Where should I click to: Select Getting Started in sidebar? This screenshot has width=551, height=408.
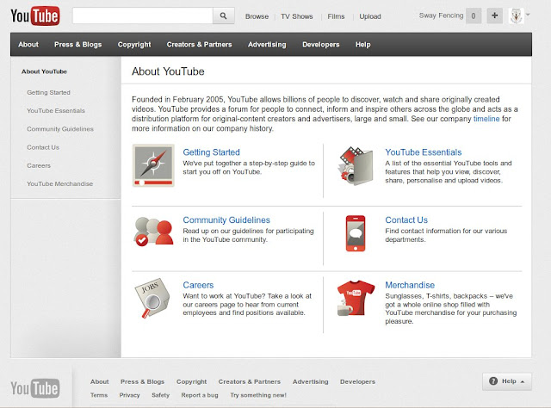pos(48,92)
